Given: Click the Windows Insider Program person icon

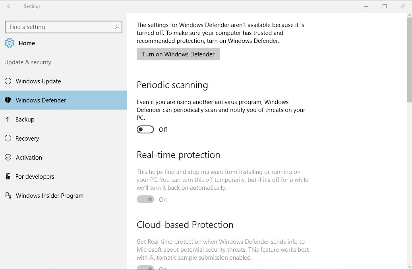Looking at the screenshot, I should [8, 196].
